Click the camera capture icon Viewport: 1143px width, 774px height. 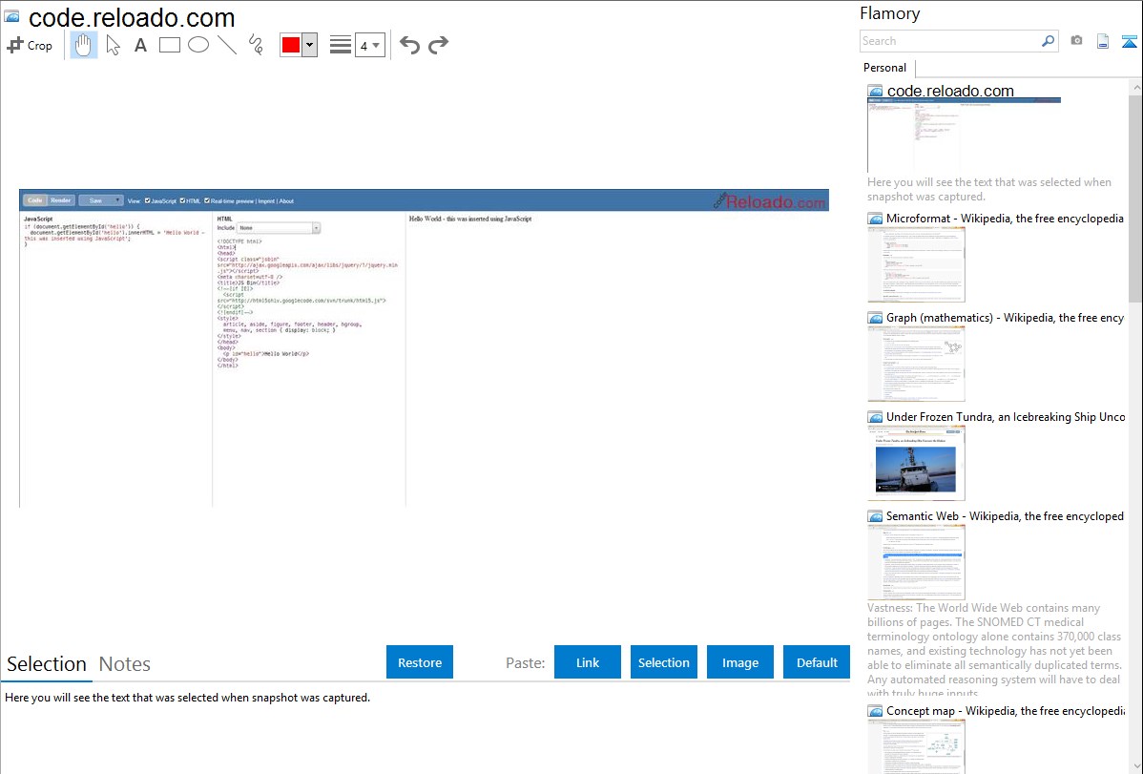coord(1076,41)
